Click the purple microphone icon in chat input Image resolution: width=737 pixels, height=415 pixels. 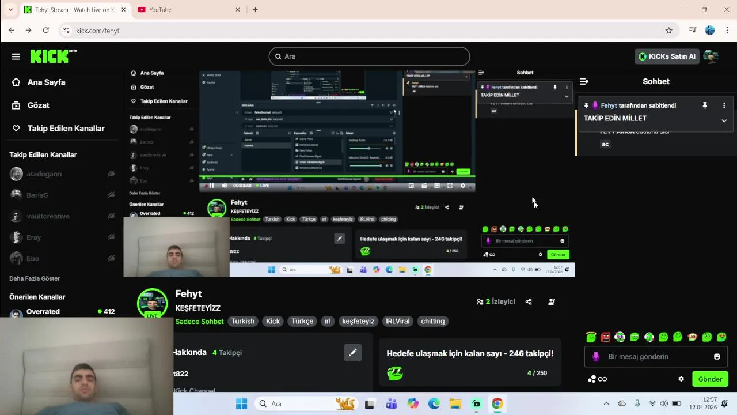[595, 356]
